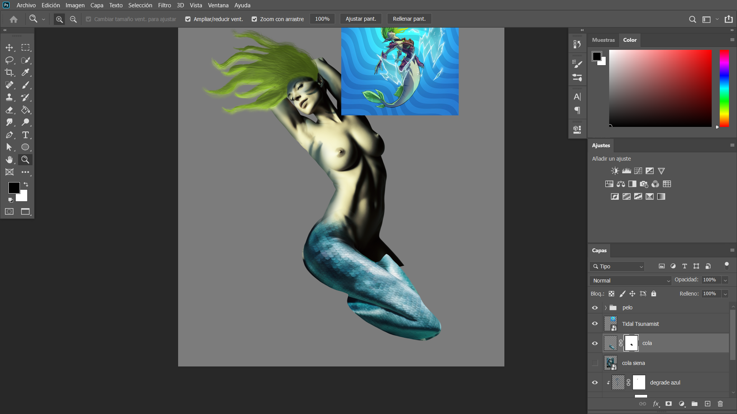This screenshot has height=414, width=737.
Task: Expand the pelo layer group
Action: 606,308
